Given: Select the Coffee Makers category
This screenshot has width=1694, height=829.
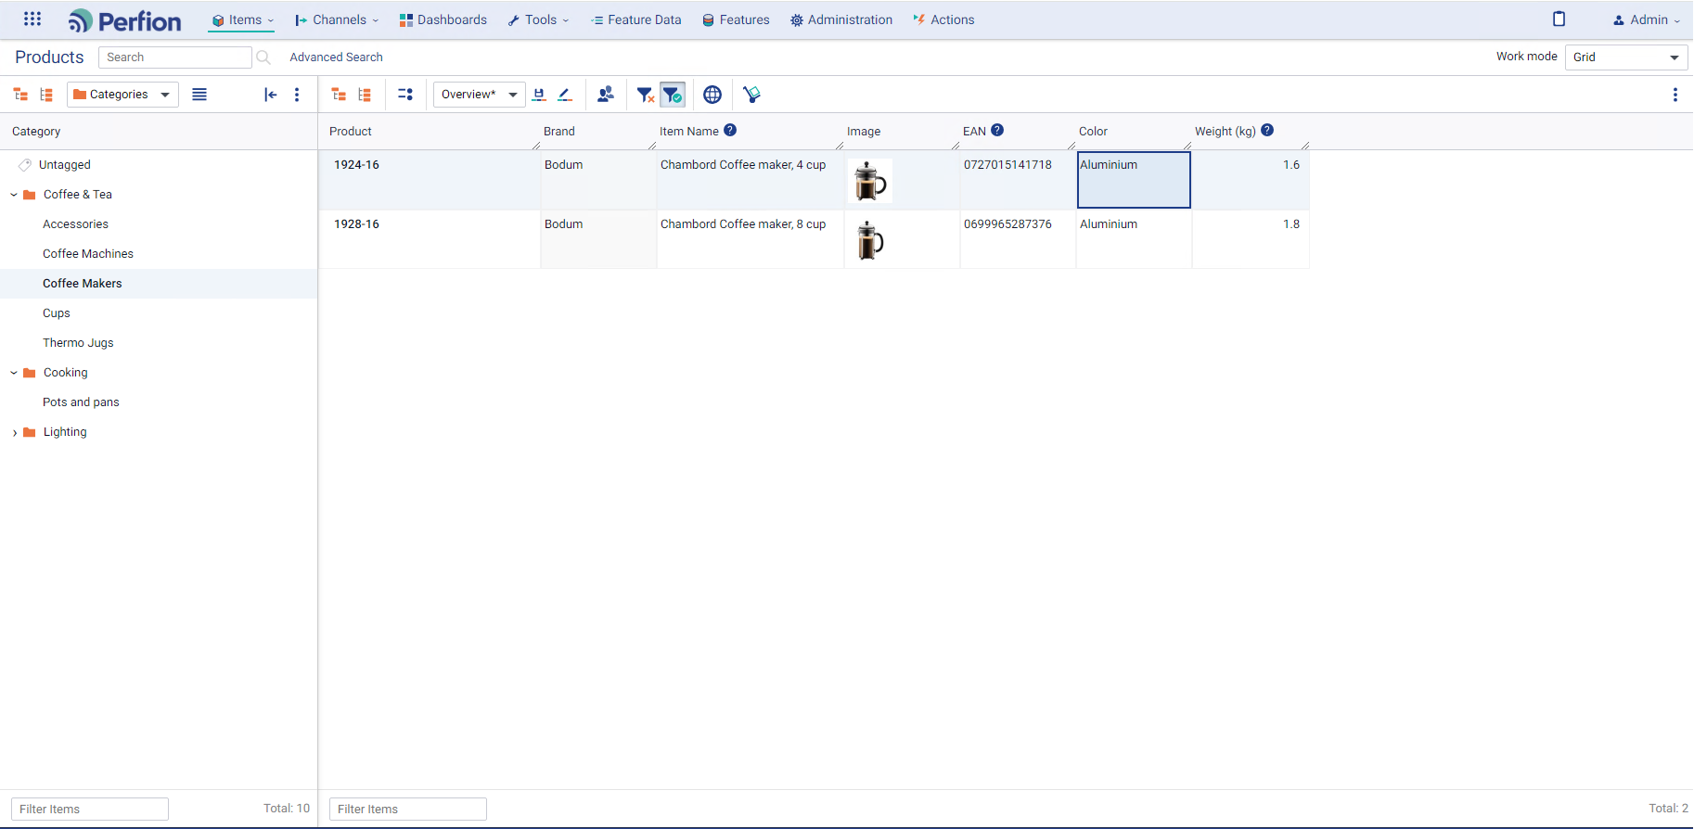Looking at the screenshot, I should [x=83, y=284].
